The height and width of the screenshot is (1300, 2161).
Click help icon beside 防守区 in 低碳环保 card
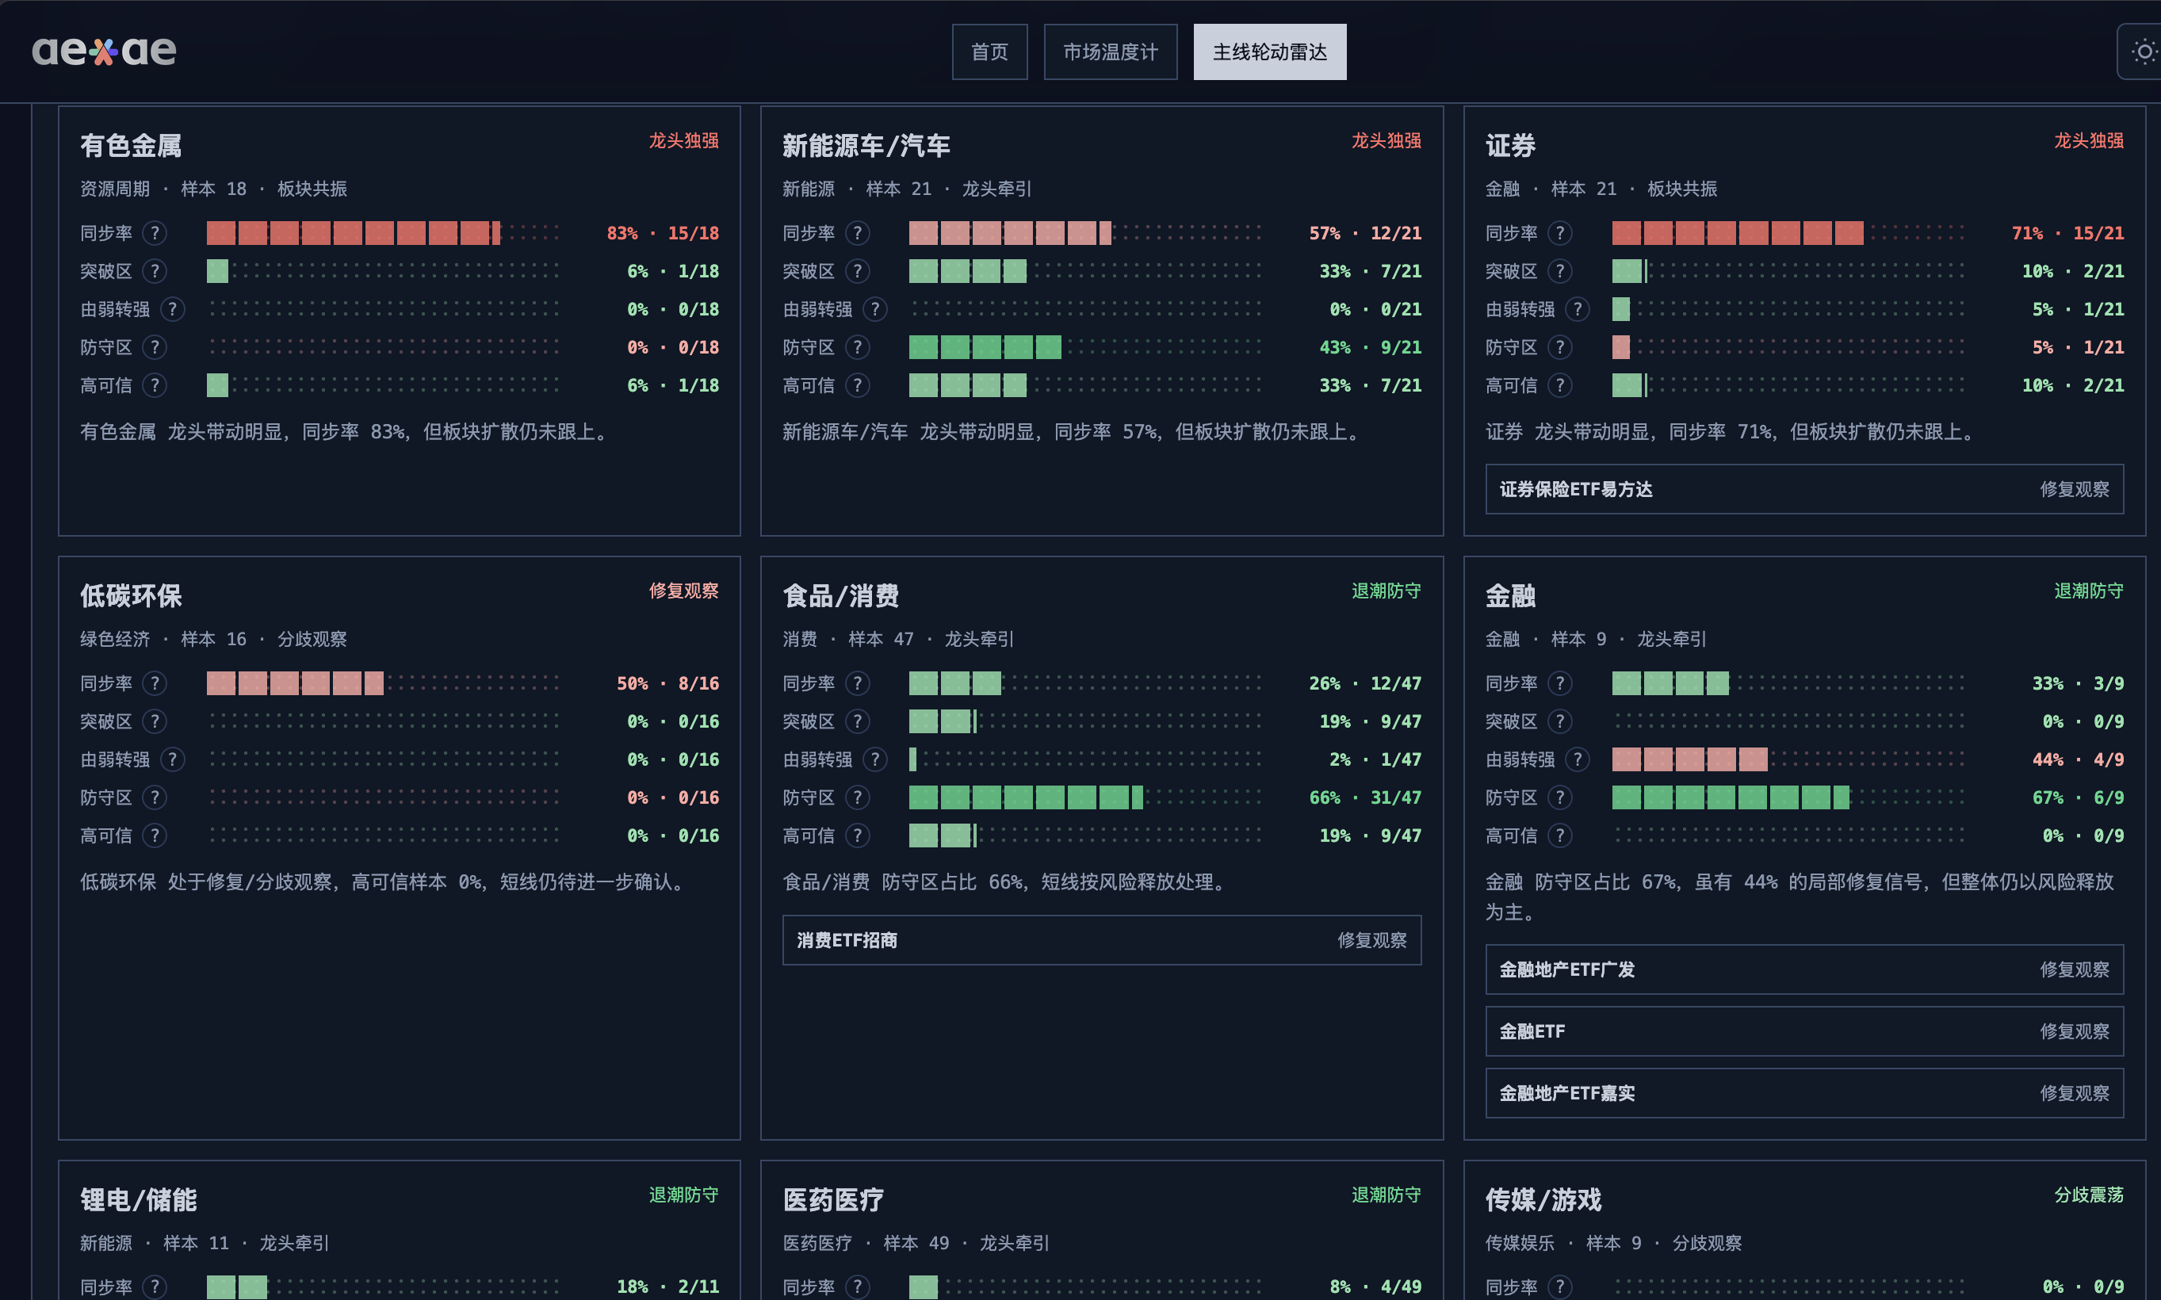(x=155, y=797)
